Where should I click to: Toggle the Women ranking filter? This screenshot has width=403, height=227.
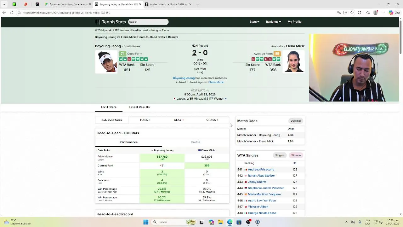pos(296,155)
